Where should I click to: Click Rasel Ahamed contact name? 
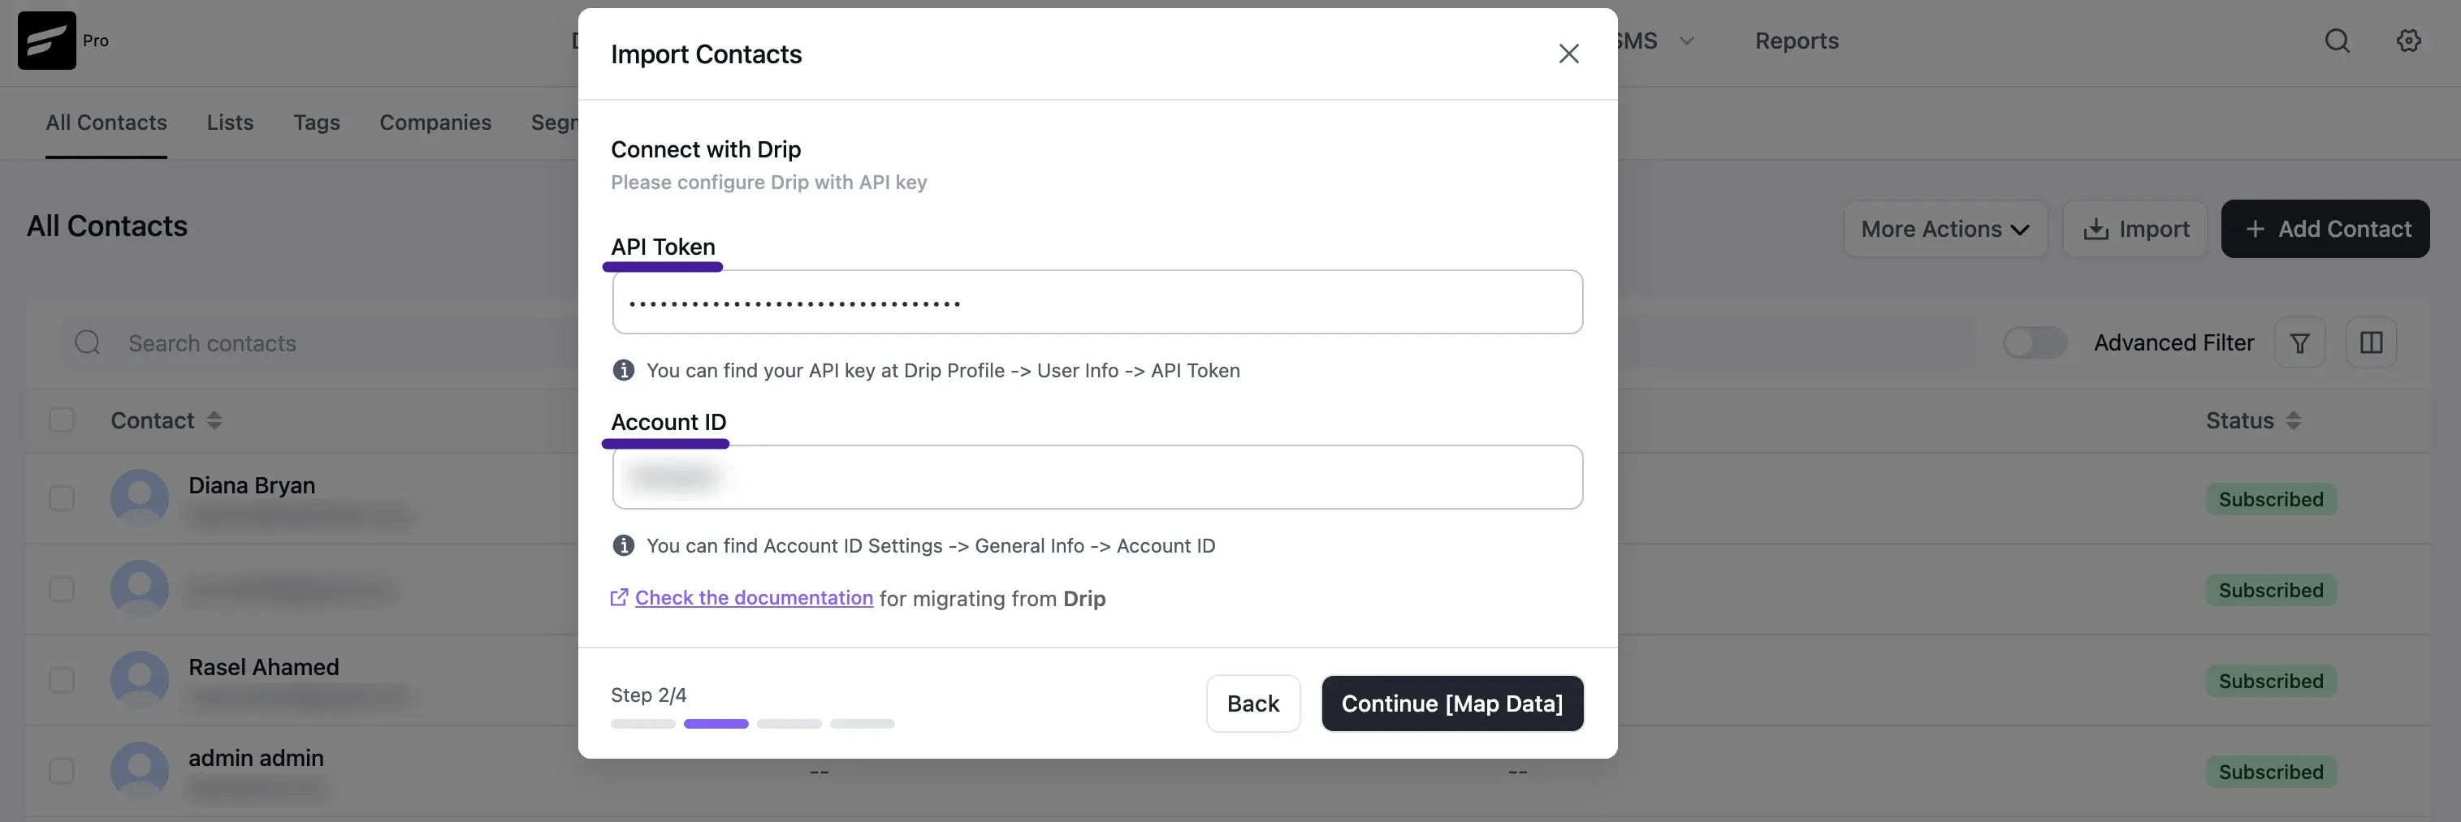coord(264,666)
